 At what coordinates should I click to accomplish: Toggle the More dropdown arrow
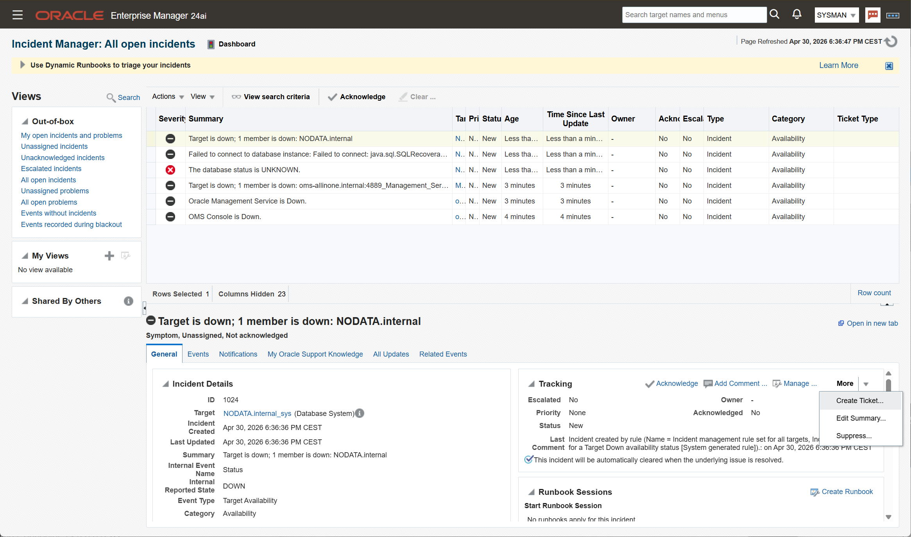point(866,384)
